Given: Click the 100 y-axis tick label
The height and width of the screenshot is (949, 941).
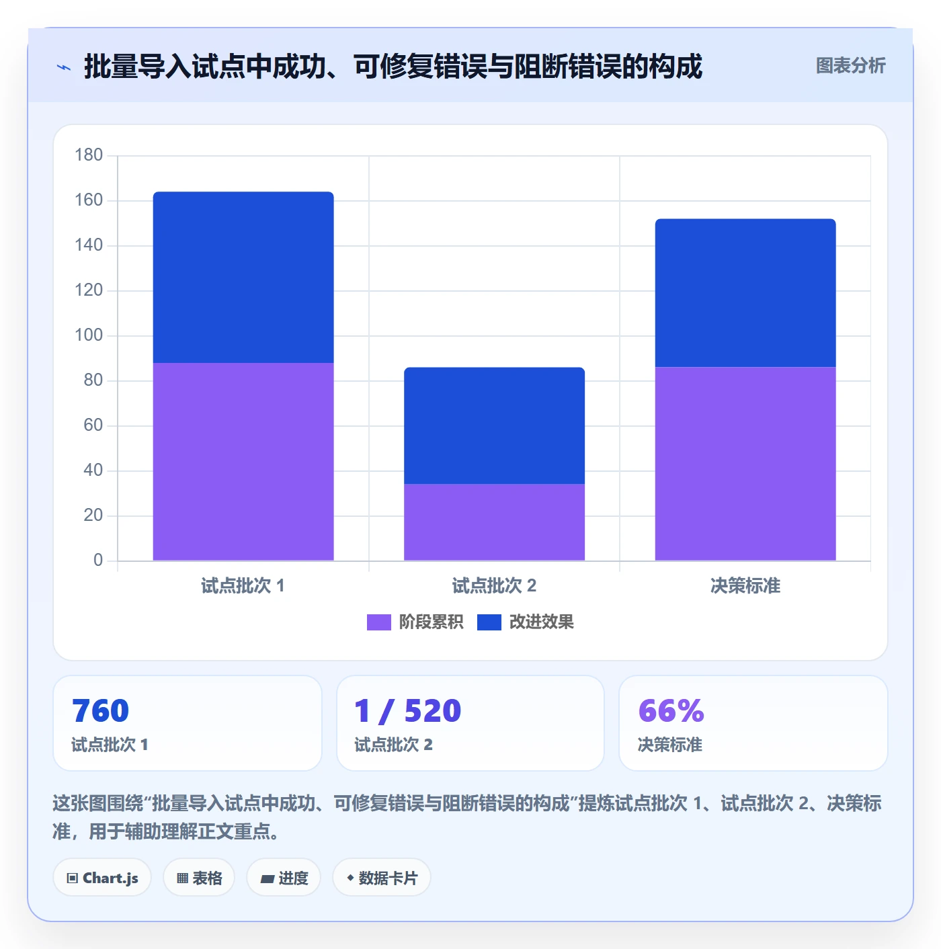Looking at the screenshot, I should 89,335.
